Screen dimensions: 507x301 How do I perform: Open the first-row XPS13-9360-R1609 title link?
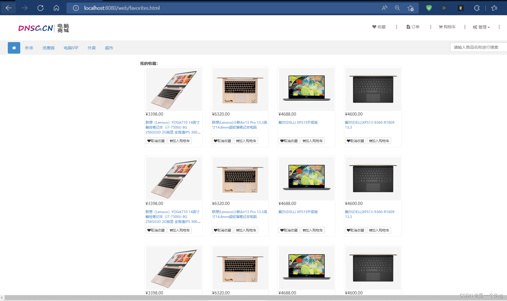[370, 125]
